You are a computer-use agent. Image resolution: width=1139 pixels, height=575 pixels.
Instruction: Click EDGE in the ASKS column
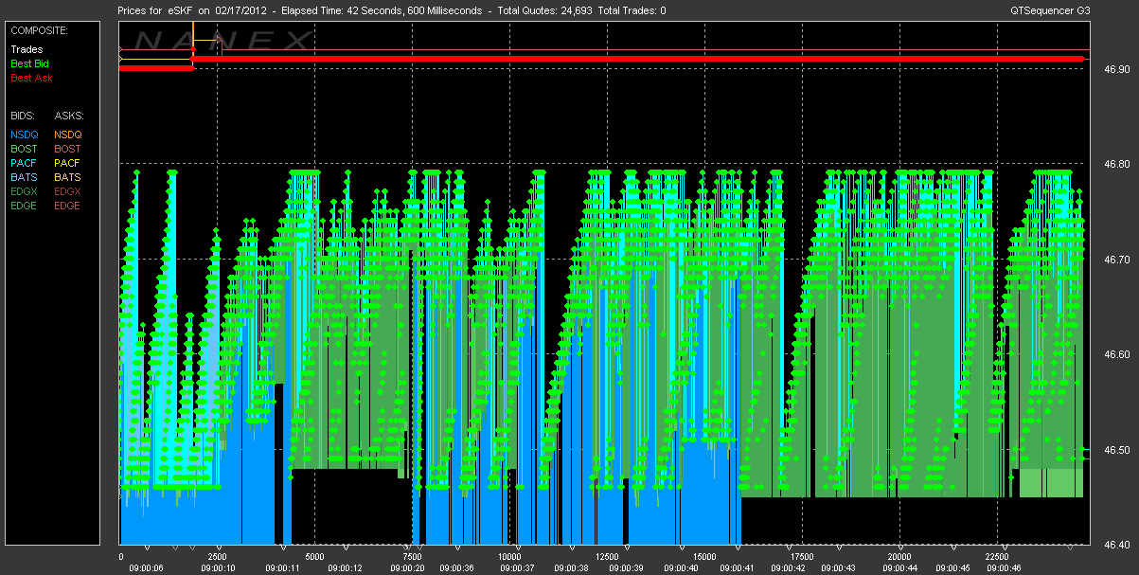point(68,206)
